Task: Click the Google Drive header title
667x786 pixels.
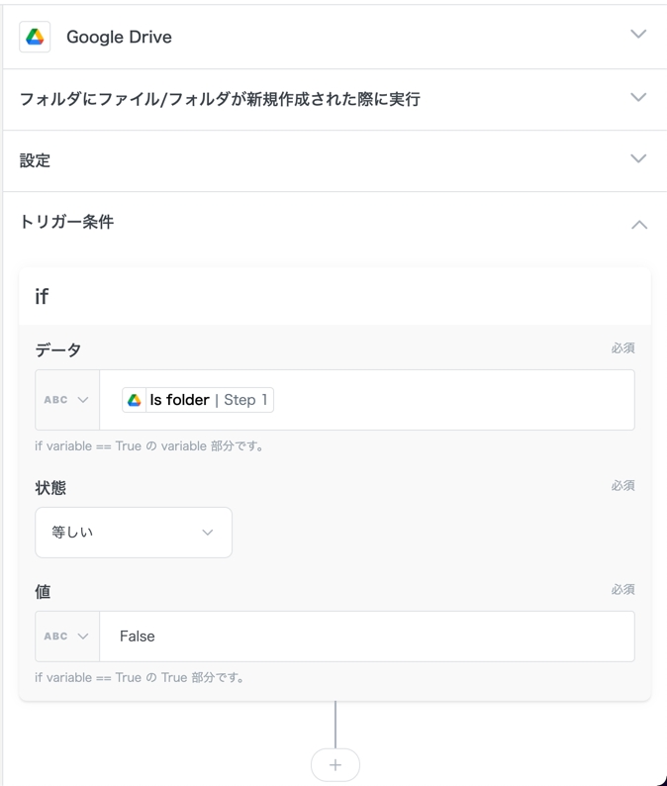Action: [x=119, y=37]
